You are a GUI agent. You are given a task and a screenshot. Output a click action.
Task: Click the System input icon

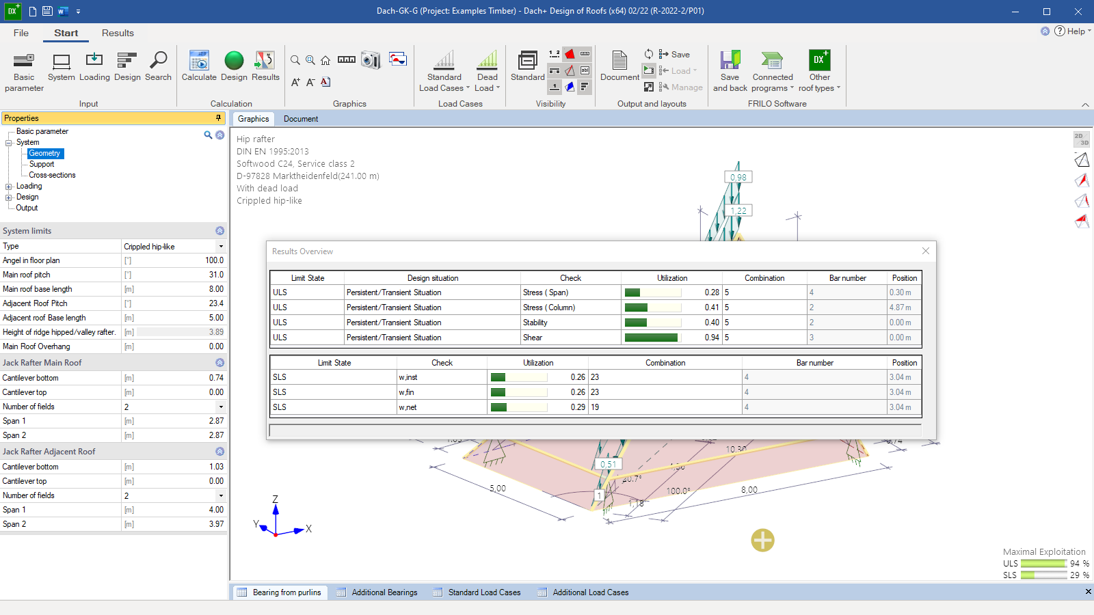coord(62,66)
